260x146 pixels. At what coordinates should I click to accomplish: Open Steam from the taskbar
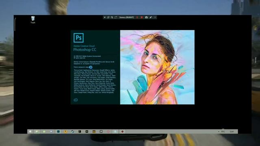(73, 131)
